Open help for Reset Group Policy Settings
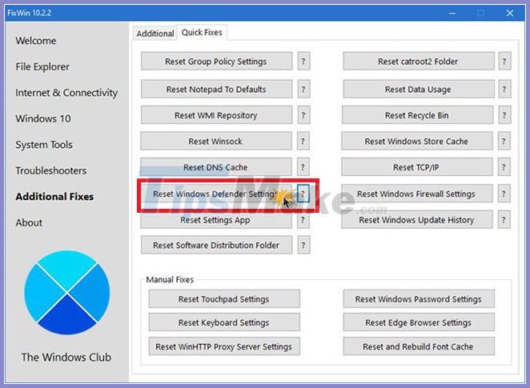Viewport: 530px width, 388px height. (x=303, y=61)
